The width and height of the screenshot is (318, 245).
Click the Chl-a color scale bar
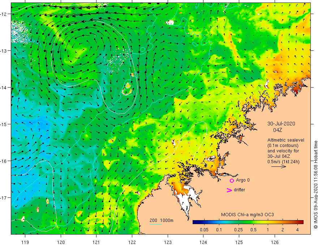pos(248,222)
